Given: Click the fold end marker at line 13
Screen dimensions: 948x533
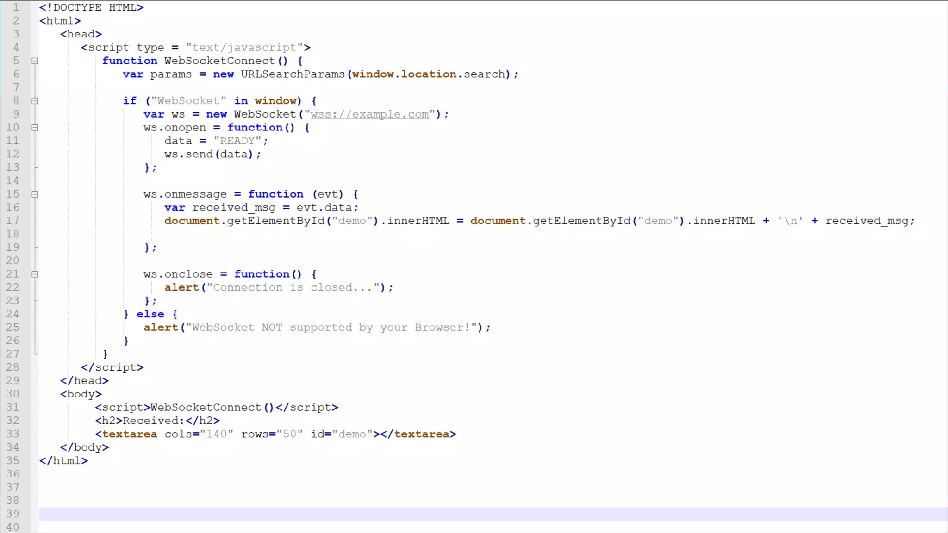Looking at the screenshot, I should pos(36,167).
